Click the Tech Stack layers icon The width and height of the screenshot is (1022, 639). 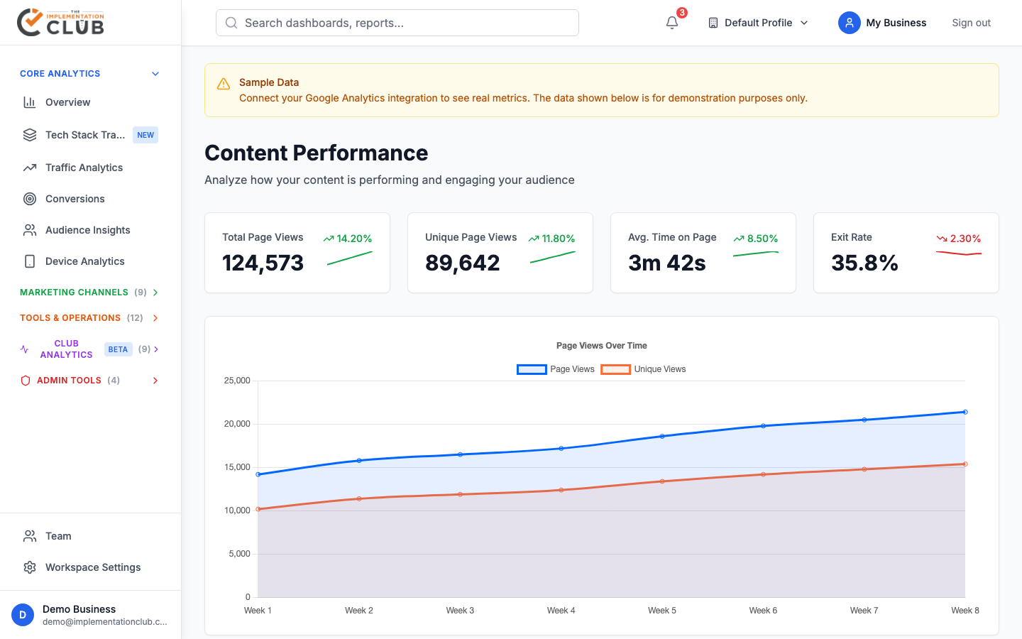pos(30,135)
